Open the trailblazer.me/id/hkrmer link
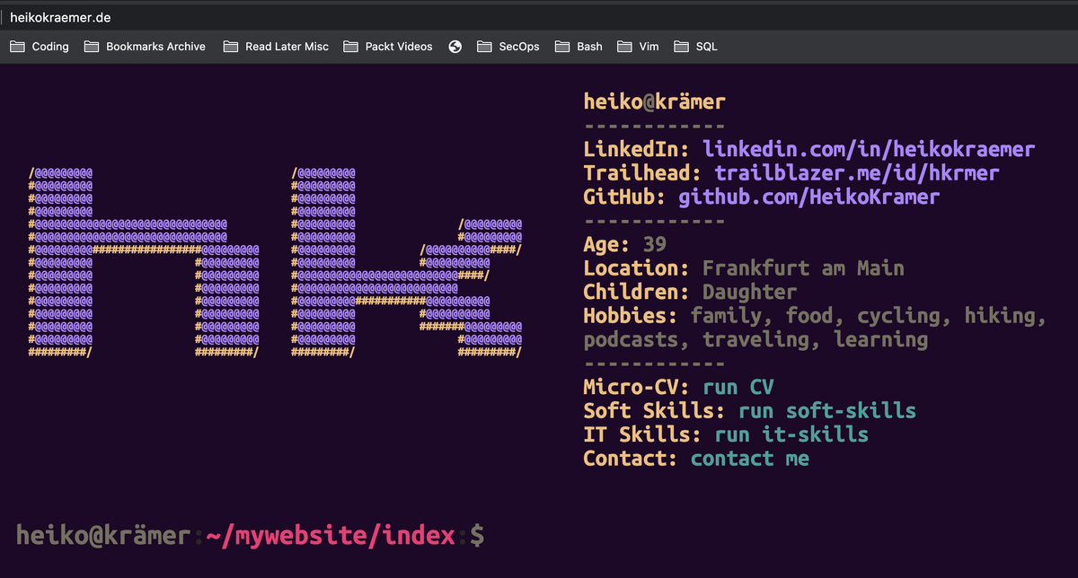Image resolution: width=1078 pixels, height=578 pixels. 857,173
